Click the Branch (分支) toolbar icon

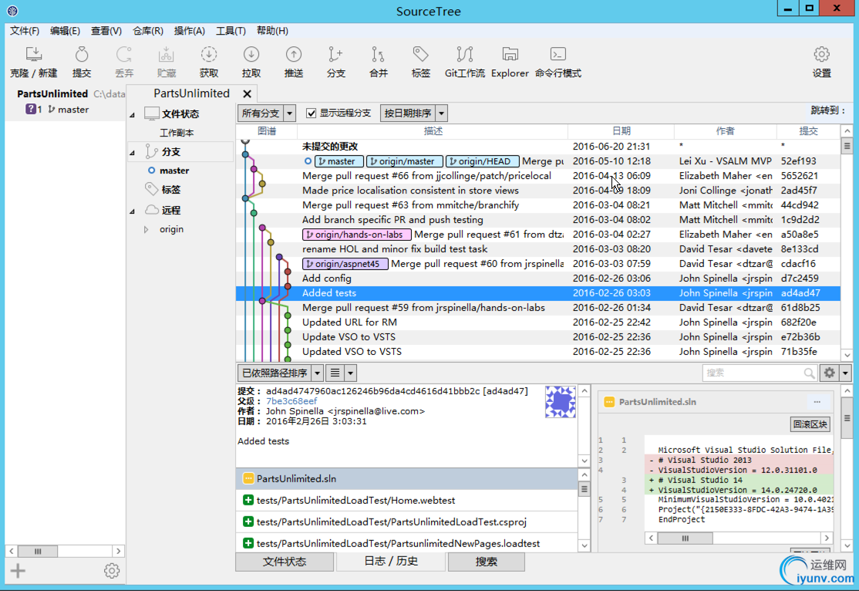[336, 62]
